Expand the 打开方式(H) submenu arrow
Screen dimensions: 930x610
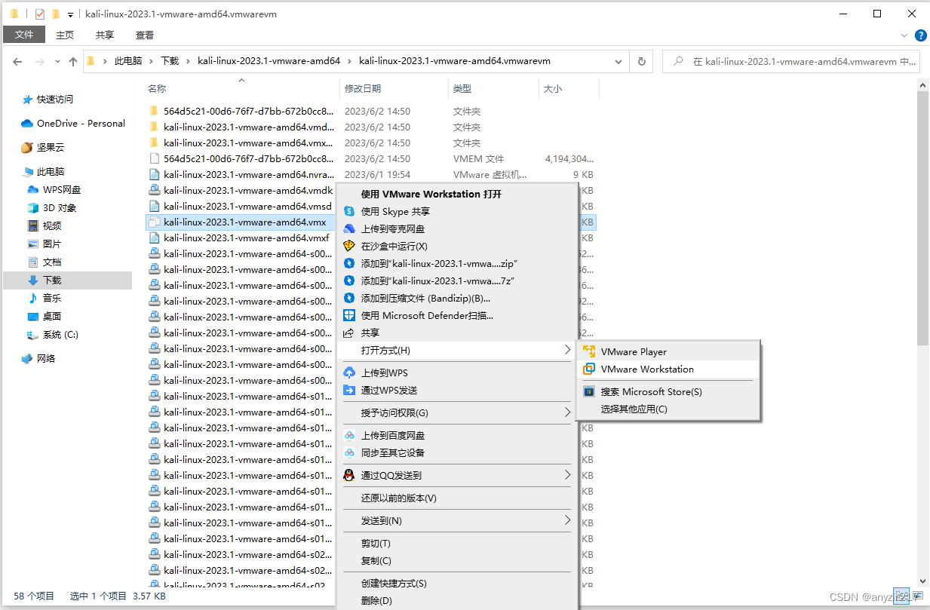coord(567,351)
